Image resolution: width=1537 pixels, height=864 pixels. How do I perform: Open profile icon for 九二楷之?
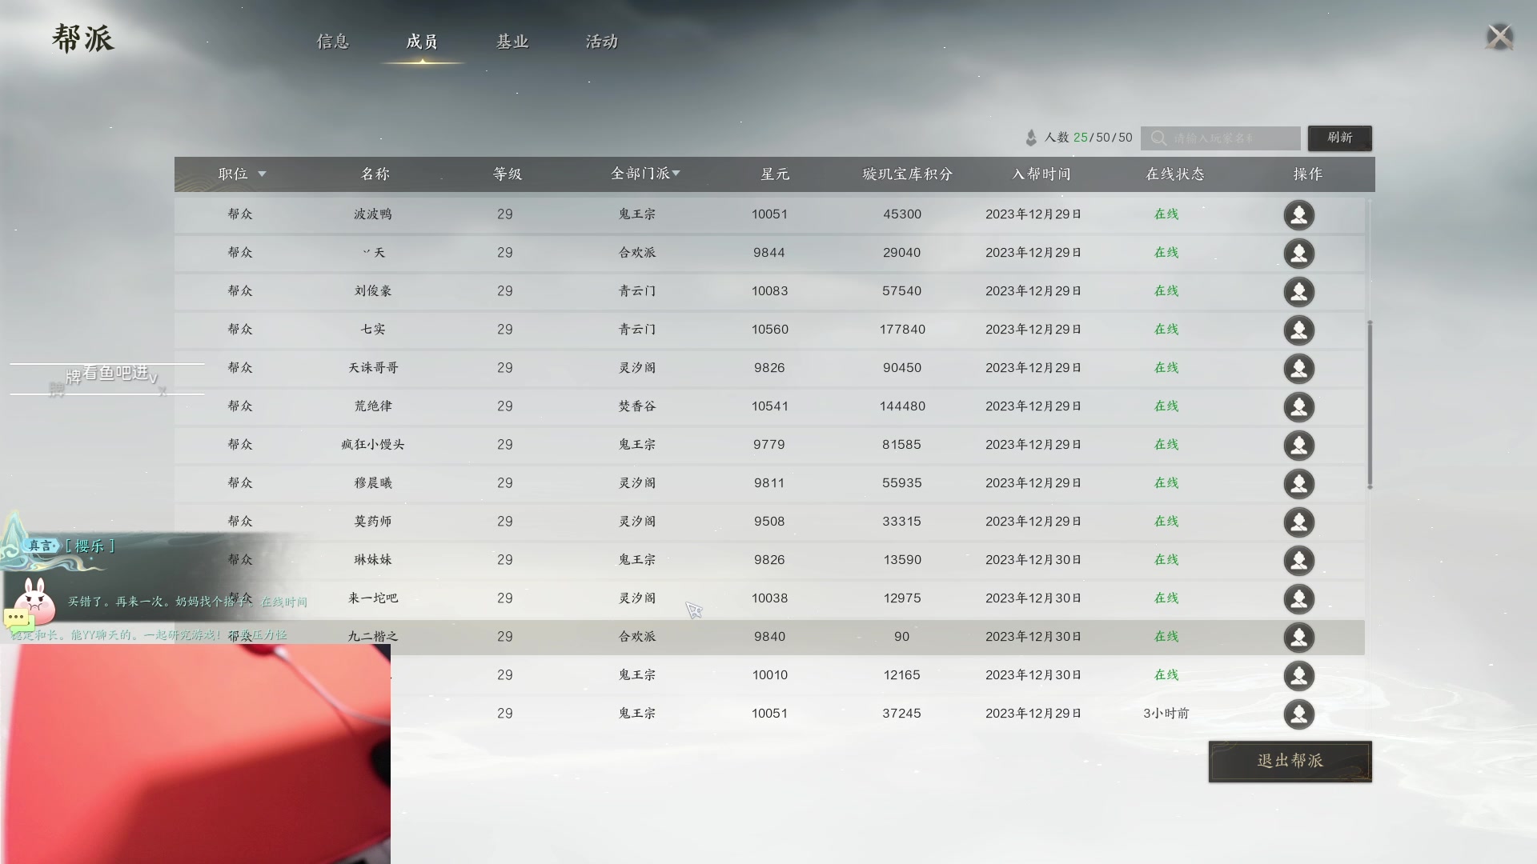tap(1298, 638)
